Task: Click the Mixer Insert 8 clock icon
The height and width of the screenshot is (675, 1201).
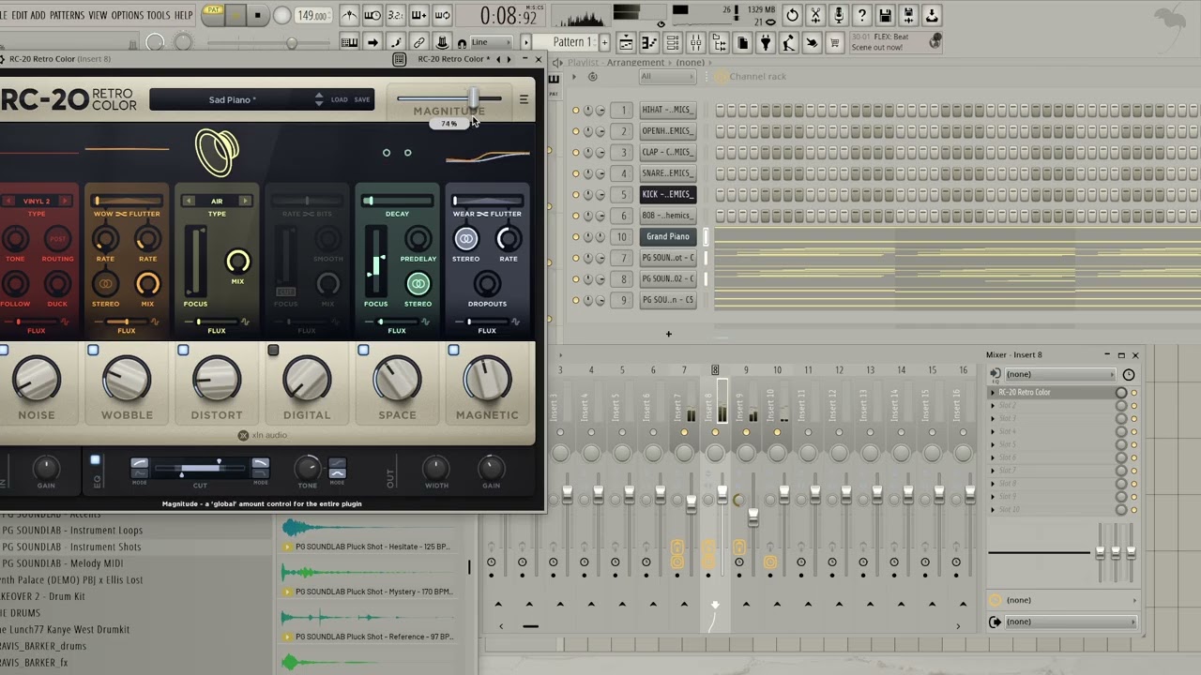Action: [x=1129, y=374]
